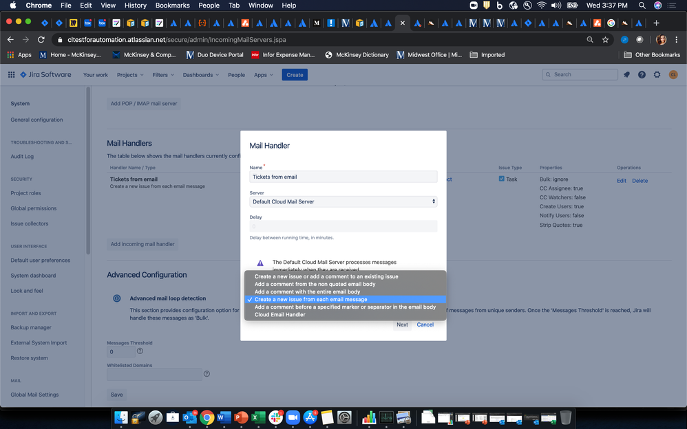Click the help icon beside Messages Threshold

[x=140, y=351]
